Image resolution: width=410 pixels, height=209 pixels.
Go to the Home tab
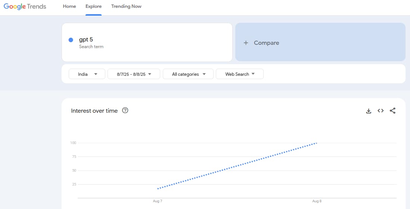69,6
